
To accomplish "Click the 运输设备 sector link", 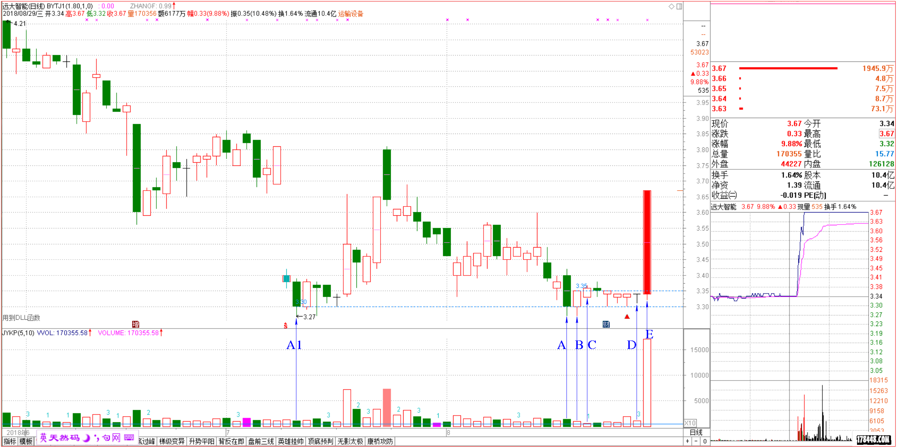I will pyautogui.click(x=350, y=14).
